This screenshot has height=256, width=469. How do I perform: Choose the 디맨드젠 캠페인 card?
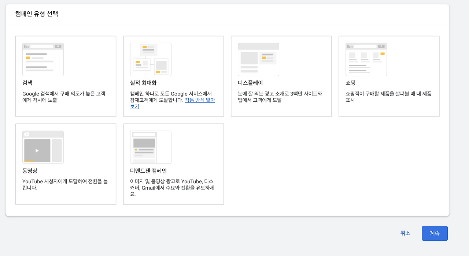coord(173,164)
